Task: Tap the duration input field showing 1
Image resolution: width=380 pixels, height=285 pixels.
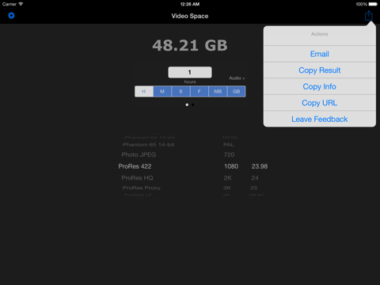Action: click(x=190, y=72)
